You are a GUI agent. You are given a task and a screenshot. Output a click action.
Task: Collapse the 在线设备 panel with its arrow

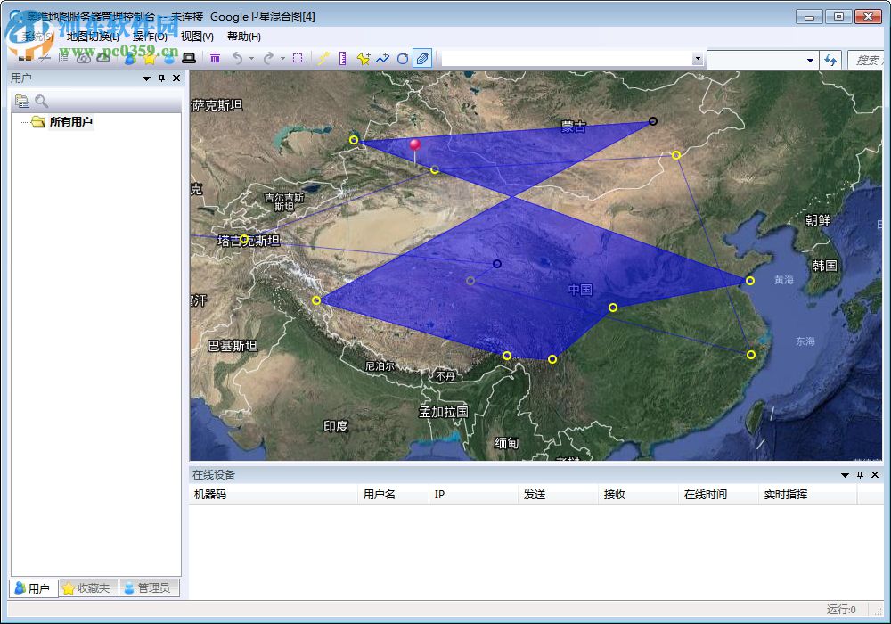[x=843, y=474]
